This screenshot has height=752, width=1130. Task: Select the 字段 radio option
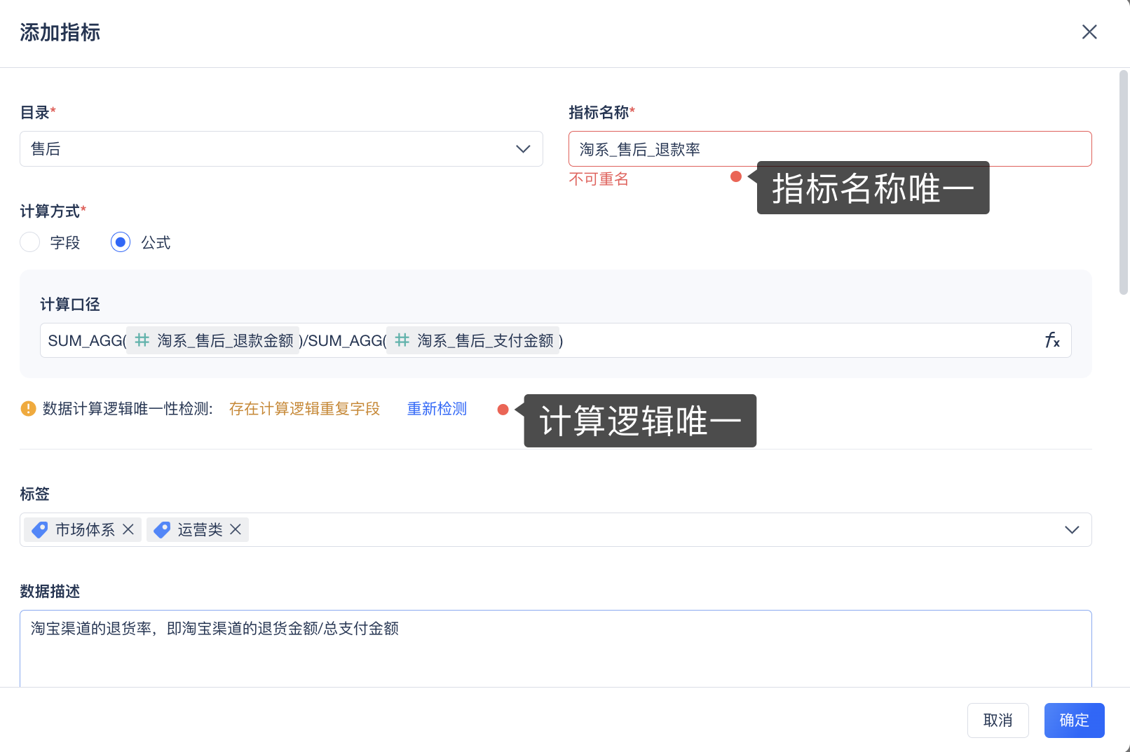pyautogui.click(x=30, y=242)
